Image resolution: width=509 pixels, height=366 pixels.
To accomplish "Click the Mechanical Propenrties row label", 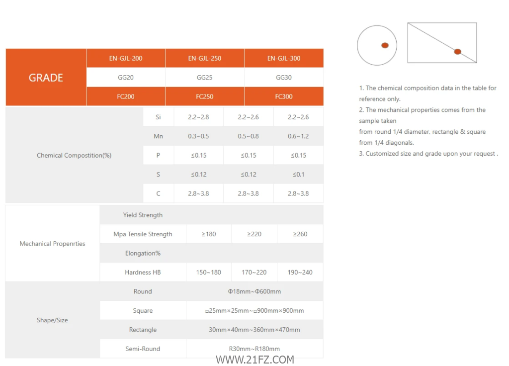I will pos(52,244).
